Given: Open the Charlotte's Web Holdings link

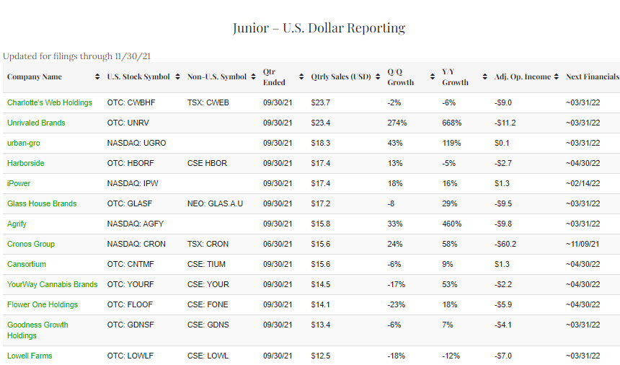Looking at the screenshot, I should tap(50, 102).
